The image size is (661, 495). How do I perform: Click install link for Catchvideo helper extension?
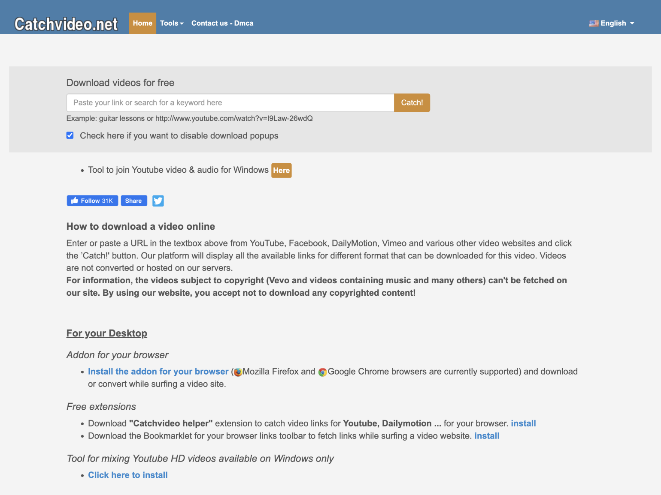(x=523, y=423)
